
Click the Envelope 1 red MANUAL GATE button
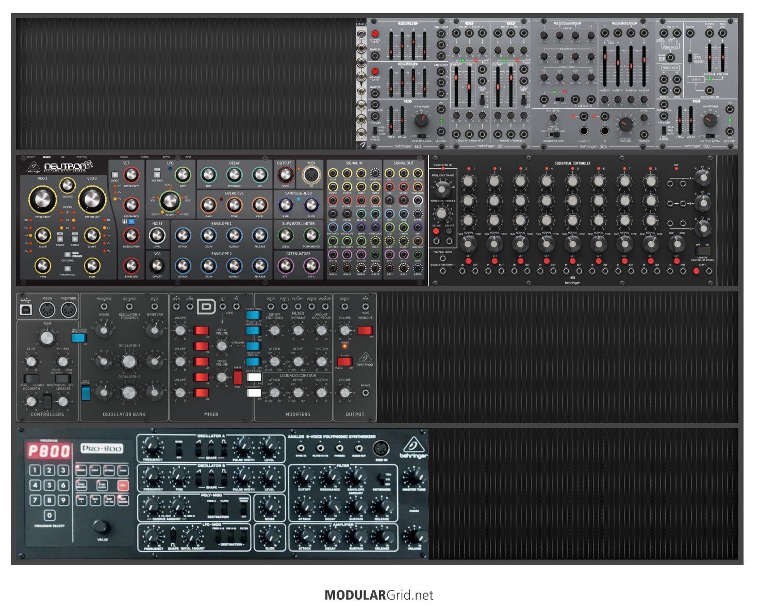[x=375, y=34]
